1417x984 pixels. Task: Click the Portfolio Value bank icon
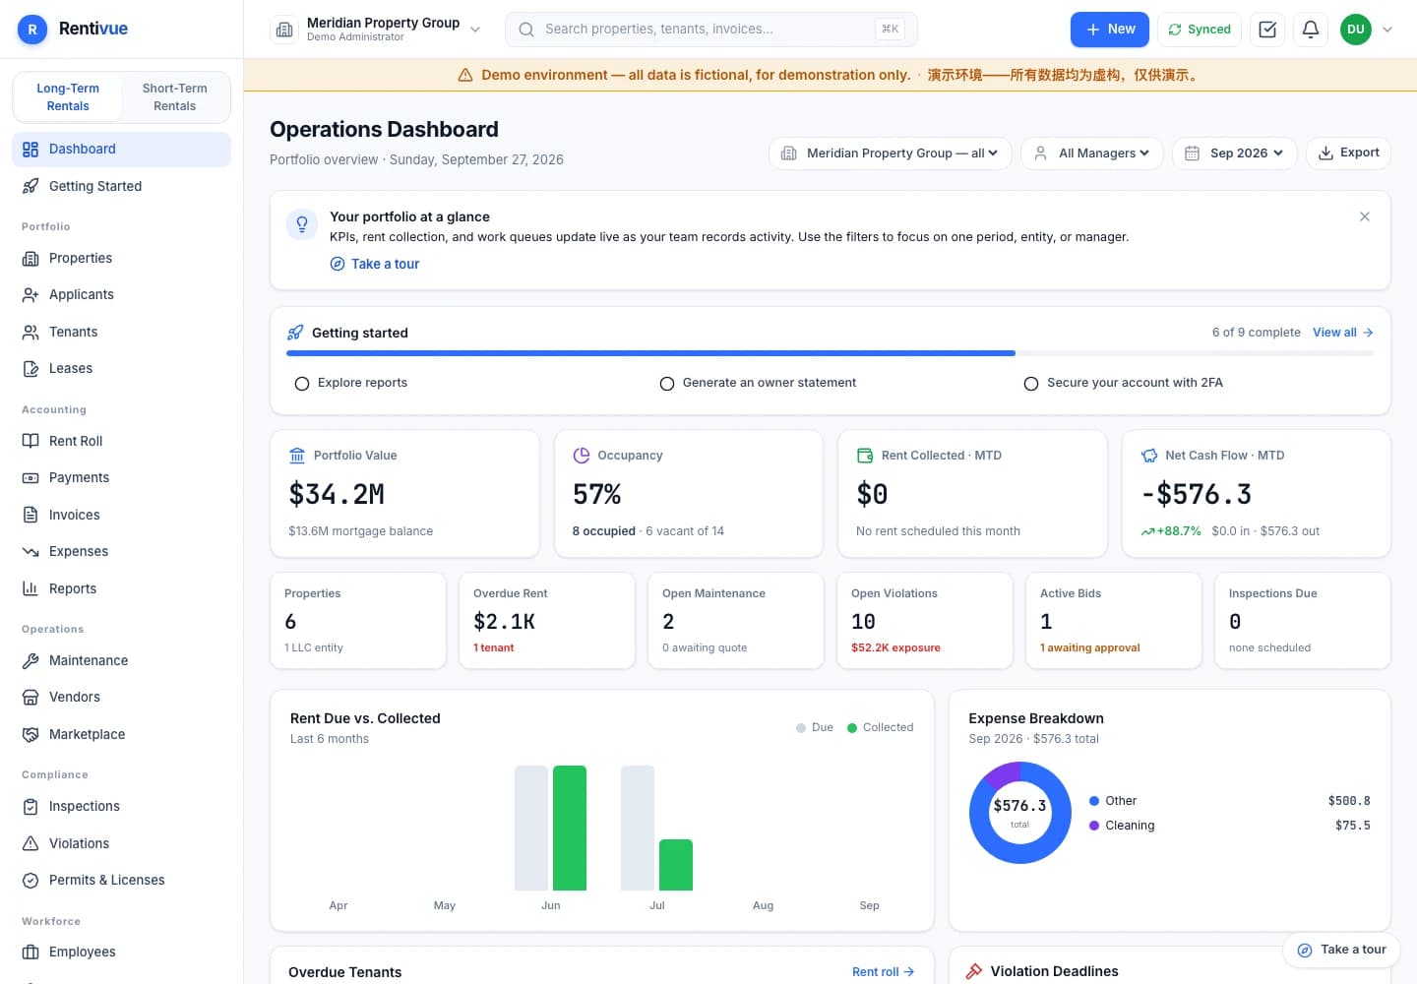click(297, 456)
